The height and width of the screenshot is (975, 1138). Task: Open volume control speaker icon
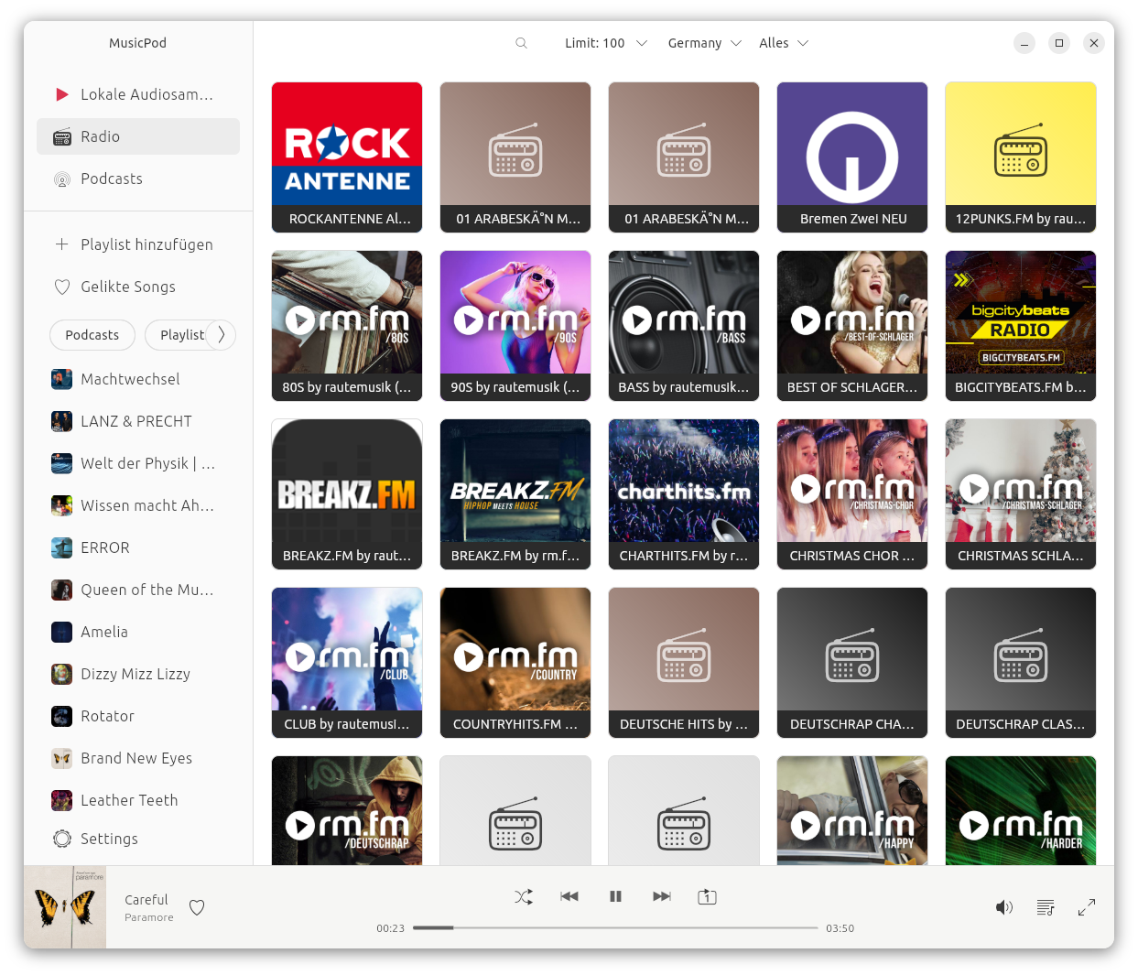1004,907
